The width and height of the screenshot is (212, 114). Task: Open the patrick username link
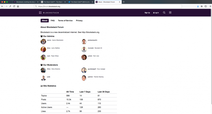90,77
